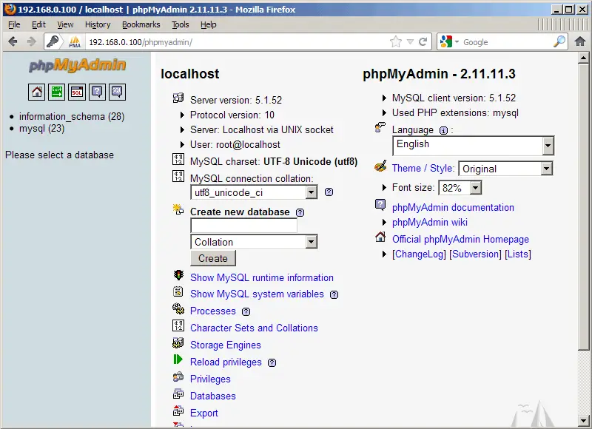The image size is (592, 429).
Task: Click the Export icon
Action: click(178, 411)
